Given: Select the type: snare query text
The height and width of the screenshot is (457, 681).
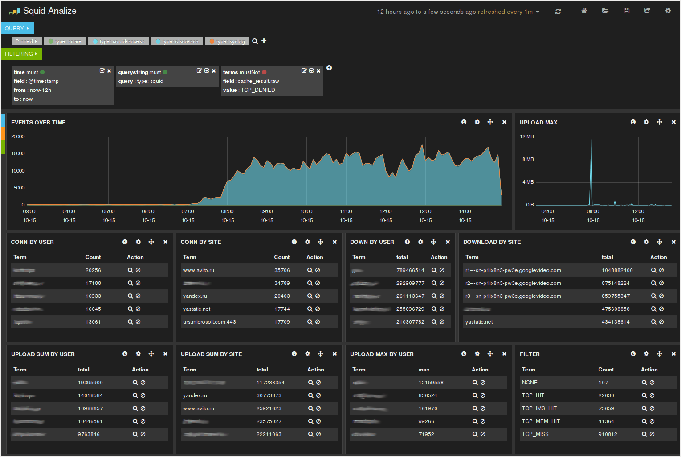Looking at the screenshot, I should tap(68, 41).
